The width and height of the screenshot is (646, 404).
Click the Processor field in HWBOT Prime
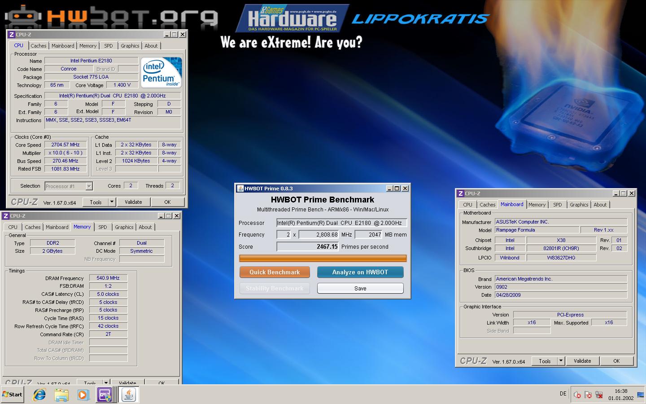click(x=341, y=223)
